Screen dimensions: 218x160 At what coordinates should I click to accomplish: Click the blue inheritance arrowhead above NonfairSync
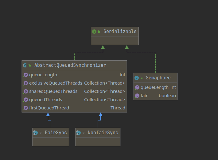(101, 115)
